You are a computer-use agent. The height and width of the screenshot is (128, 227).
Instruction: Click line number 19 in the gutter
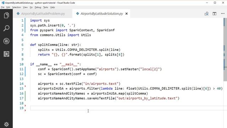coord(21,108)
